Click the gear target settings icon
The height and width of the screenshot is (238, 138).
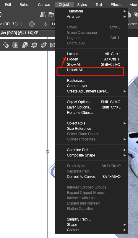(x=32, y=24)
